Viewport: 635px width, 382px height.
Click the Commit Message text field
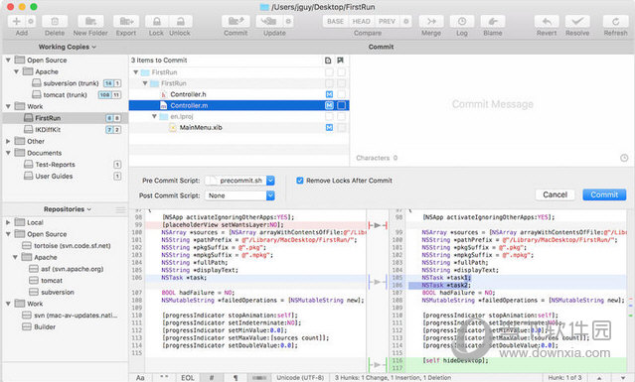tap(492, 104)
